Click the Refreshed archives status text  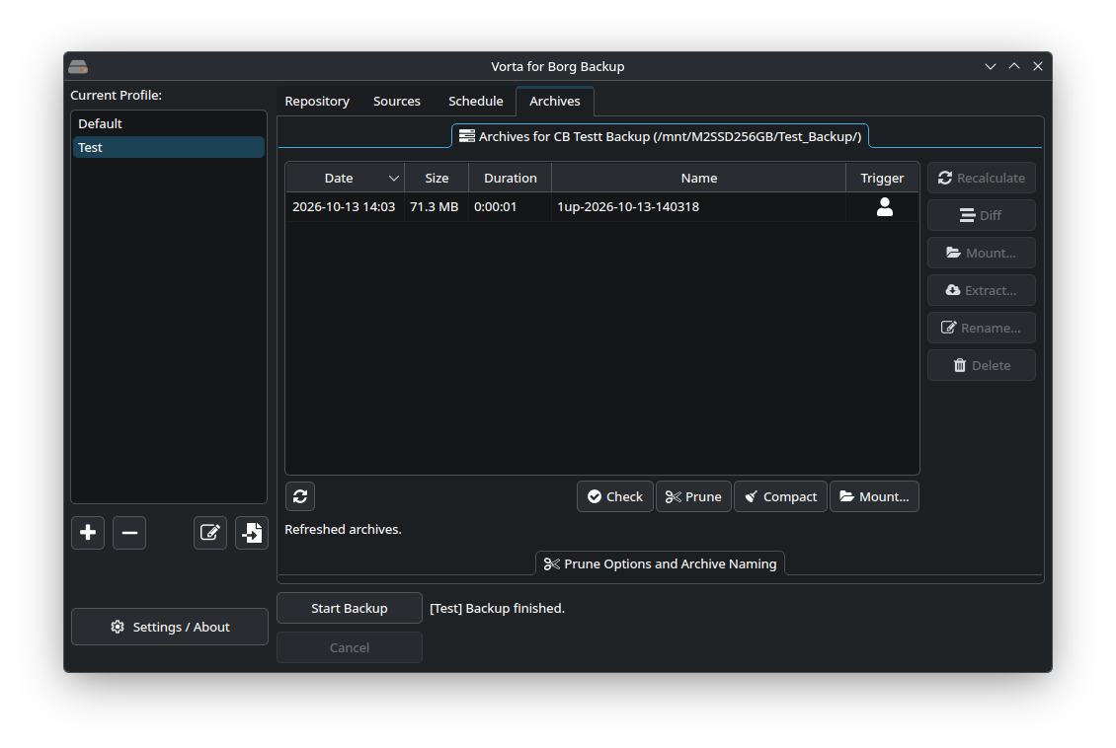click(343, 529)
